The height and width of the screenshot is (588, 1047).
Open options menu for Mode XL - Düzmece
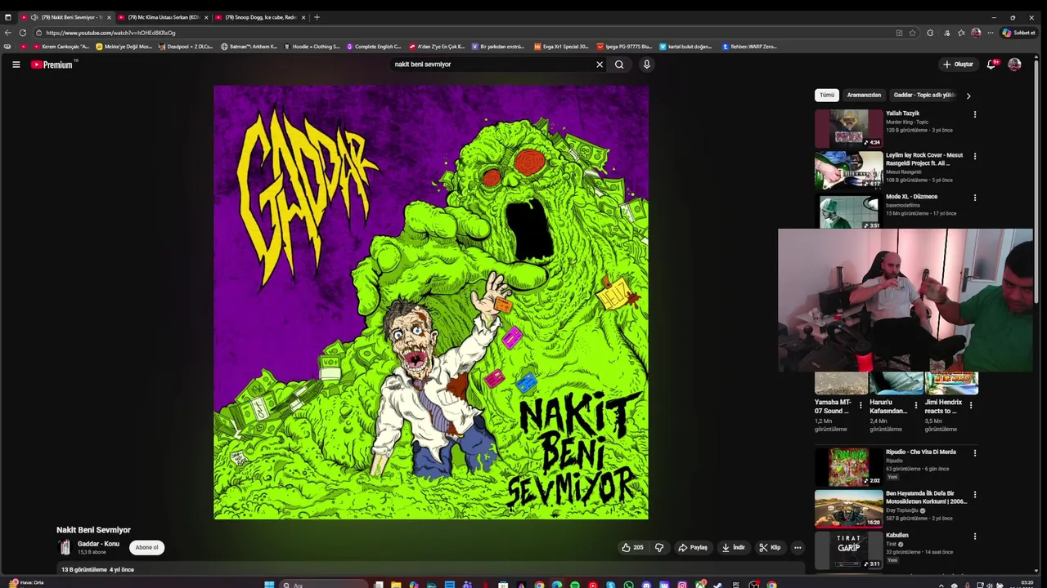974,198
